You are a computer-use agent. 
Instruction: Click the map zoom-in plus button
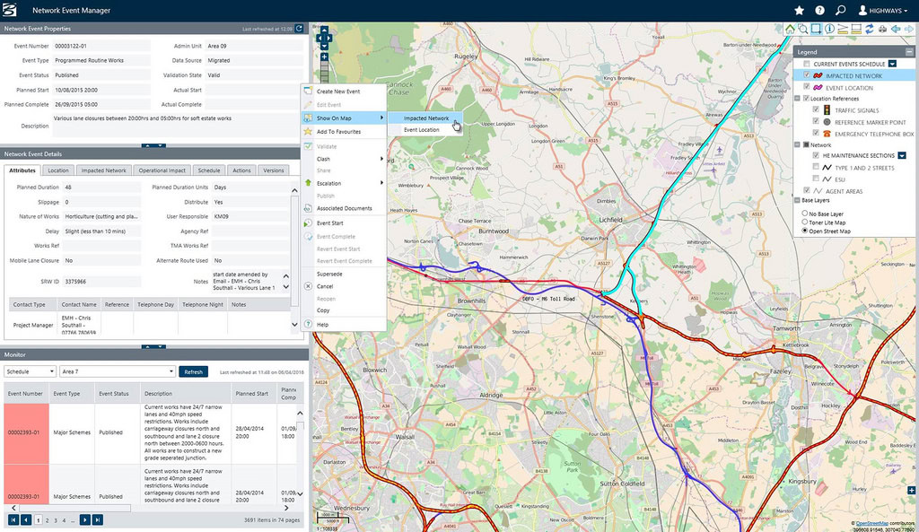pos(324,57)
